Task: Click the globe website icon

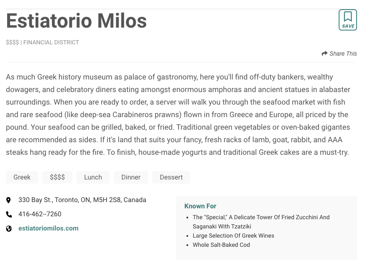Action: click(x=9, y=228)
